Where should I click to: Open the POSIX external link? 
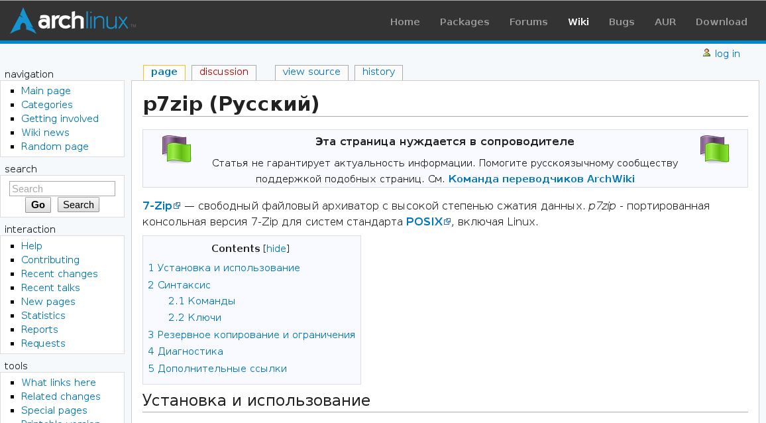[424, 222]
